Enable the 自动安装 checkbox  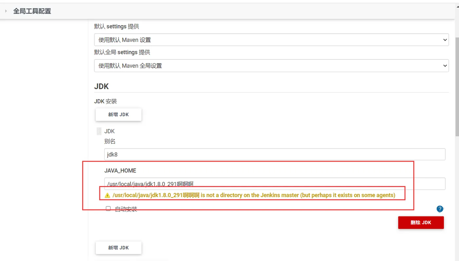(108, 209)
